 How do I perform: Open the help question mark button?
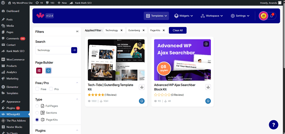point(273,125)
